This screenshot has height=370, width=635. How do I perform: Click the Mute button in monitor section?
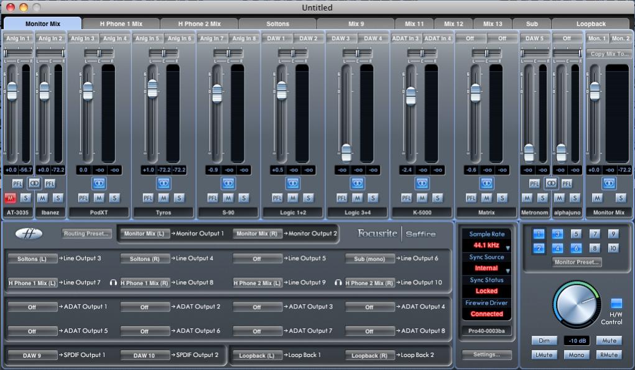point(609,340)
